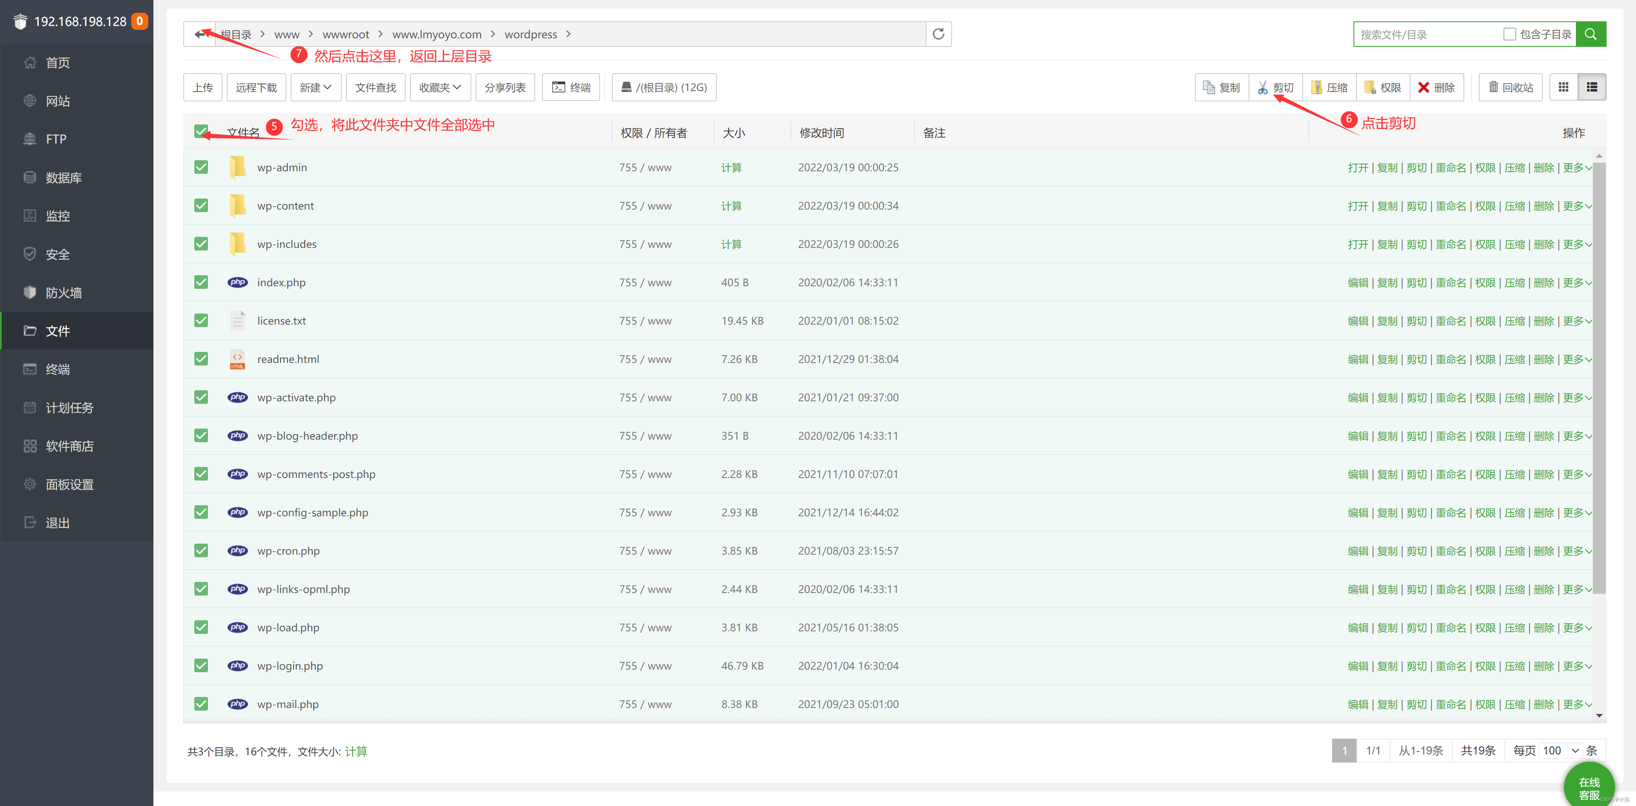The image size is (1636, 806).
Task: Click the wp-content folder icon
Action: [237, 206]
